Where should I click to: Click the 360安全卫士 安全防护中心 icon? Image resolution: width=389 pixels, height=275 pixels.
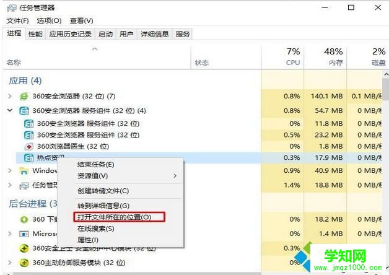click(24, 248)
